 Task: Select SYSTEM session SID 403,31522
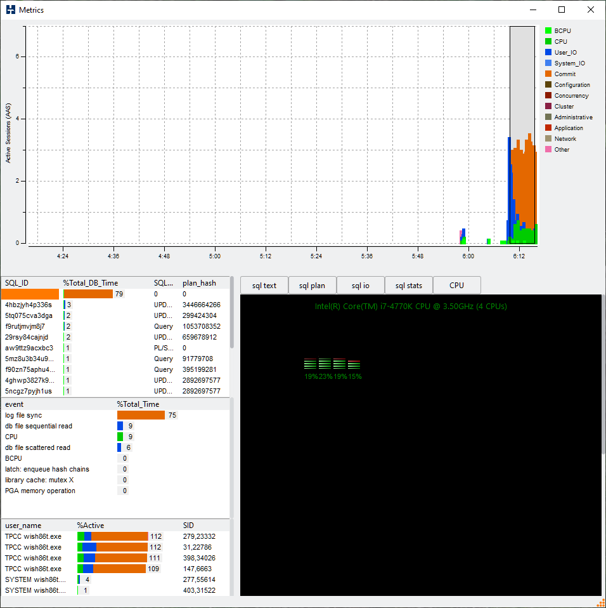click(115, 591)
